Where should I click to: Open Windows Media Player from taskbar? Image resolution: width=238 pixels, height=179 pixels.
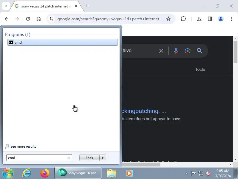129,173
